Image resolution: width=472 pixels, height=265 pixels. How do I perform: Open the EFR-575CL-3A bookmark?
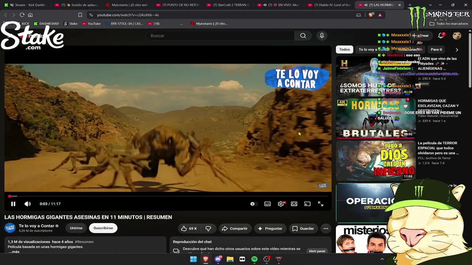pos(124,24)
